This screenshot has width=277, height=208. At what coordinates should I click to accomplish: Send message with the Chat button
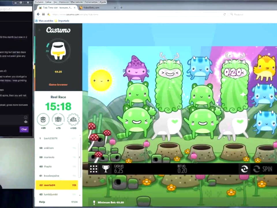pos(24,129)
